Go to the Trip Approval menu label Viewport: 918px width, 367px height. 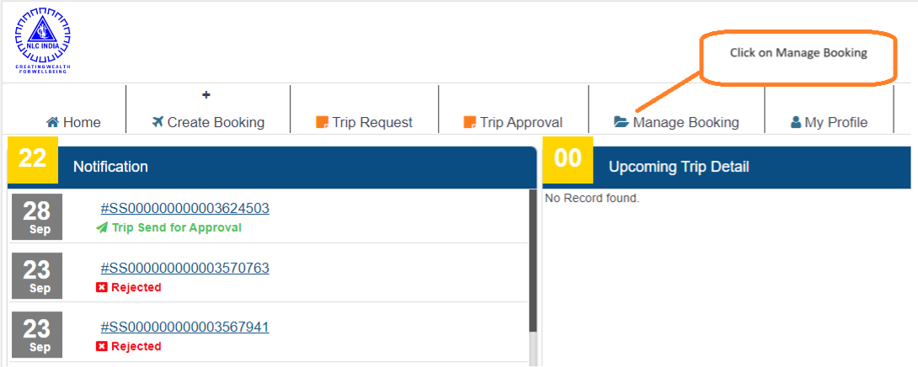(521, 122)
